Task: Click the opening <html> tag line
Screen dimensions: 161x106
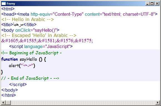Action: [x=8, y=9]
